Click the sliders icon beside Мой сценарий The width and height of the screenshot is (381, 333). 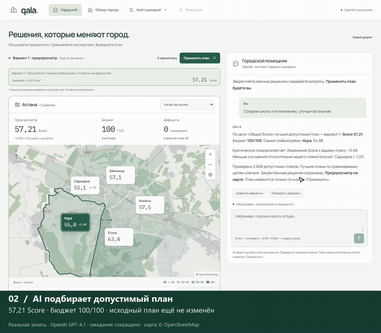131,10
